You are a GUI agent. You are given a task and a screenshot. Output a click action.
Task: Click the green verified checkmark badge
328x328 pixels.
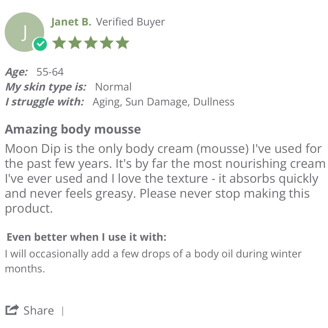[40, 44]
